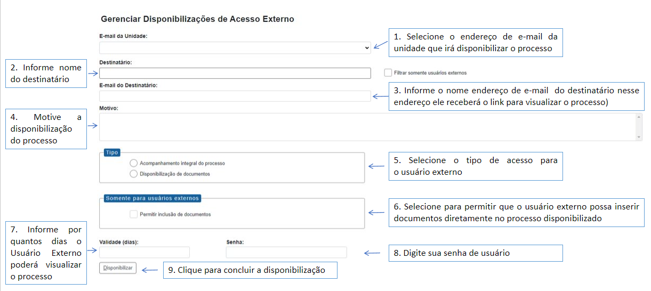The height and width of the screenshot is (291, 651).
Task: Click the E-mail do Destinatário field
Action: tap(235, 96)
